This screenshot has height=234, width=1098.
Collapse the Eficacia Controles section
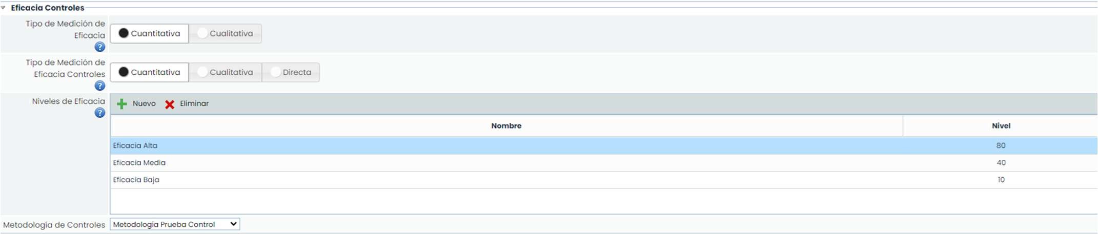pyautogui.click(x=4, y=8)
